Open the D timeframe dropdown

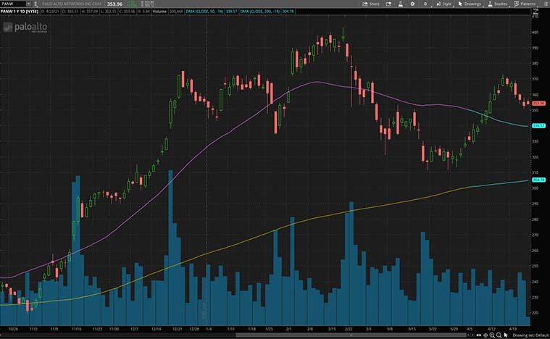426,4
